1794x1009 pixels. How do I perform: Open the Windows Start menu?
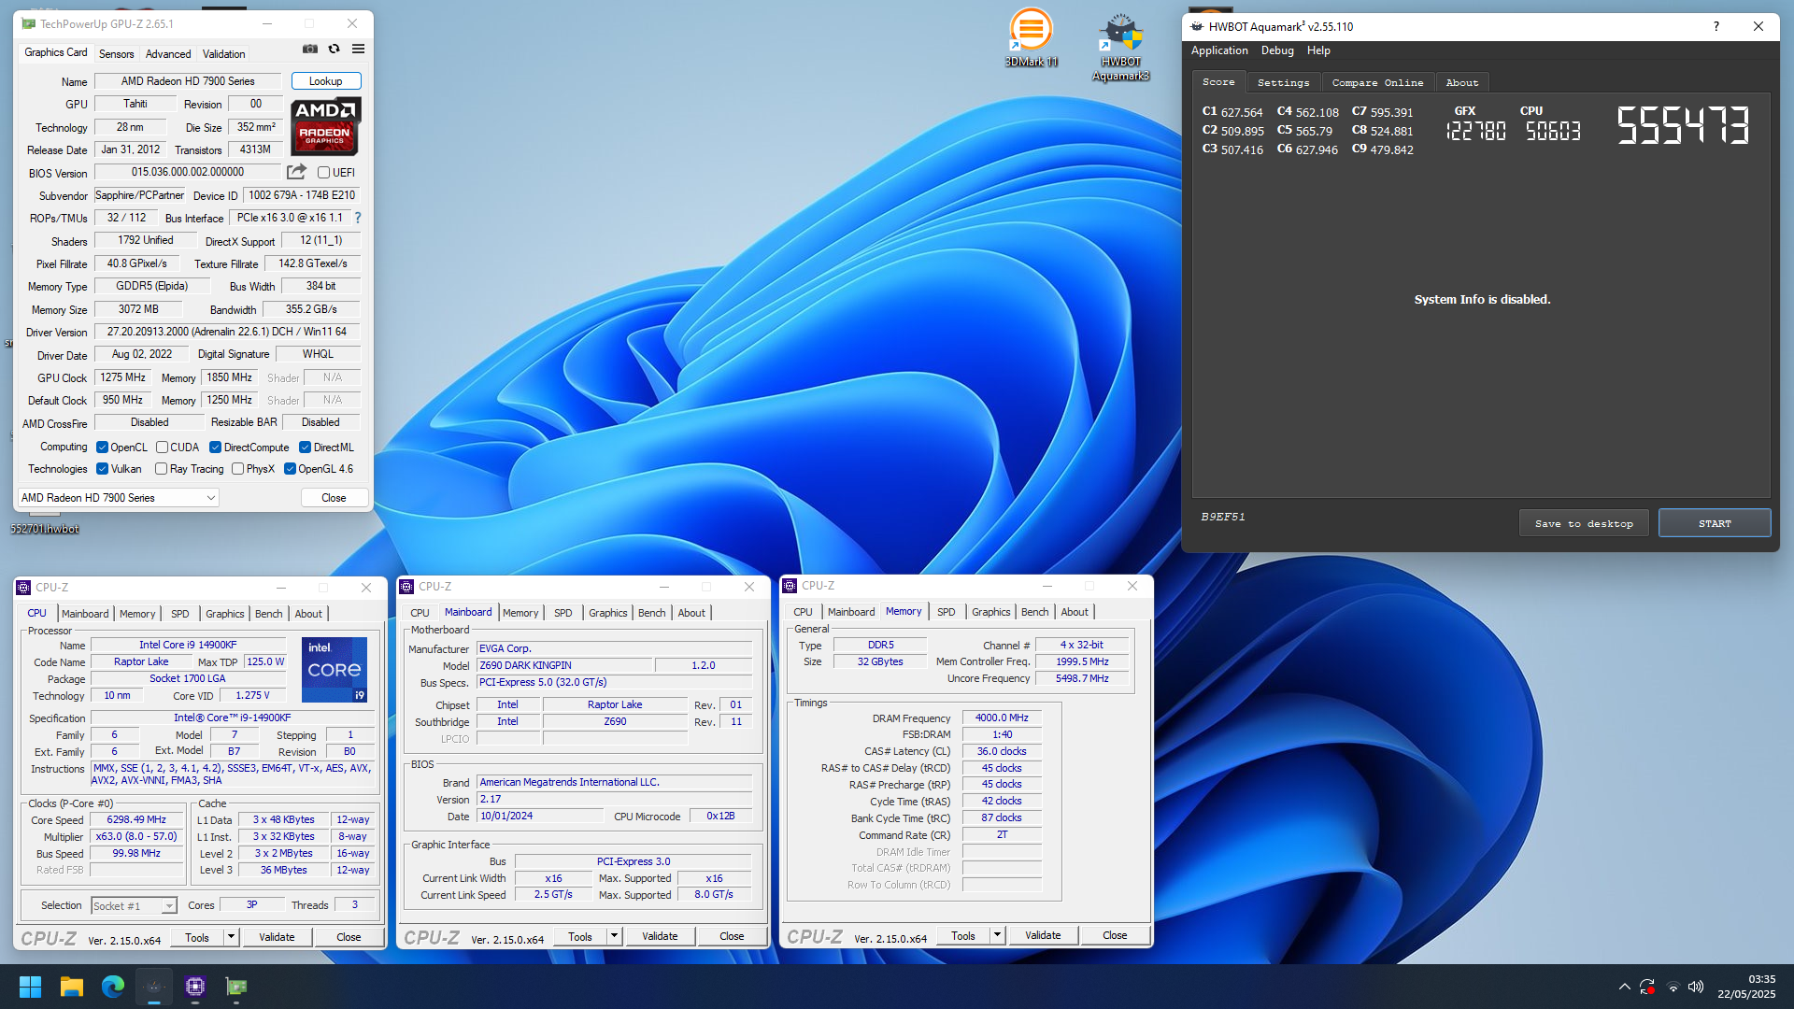tap(30, 987)
